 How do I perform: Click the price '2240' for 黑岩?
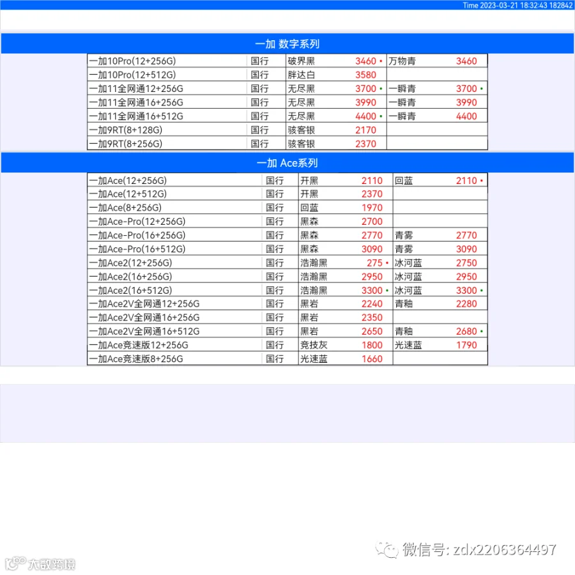pyautogui.click(x=372, y=303)
